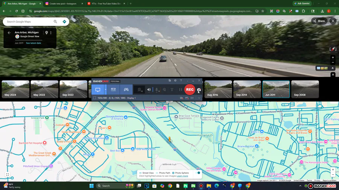Open the Learn more link in legend
This screenshot has height=190, width=339.
[x=182, y=176]
